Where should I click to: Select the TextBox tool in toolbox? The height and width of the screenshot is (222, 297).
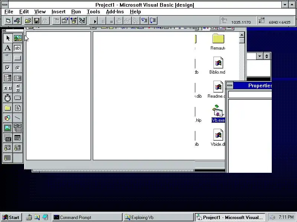point(18,48)
